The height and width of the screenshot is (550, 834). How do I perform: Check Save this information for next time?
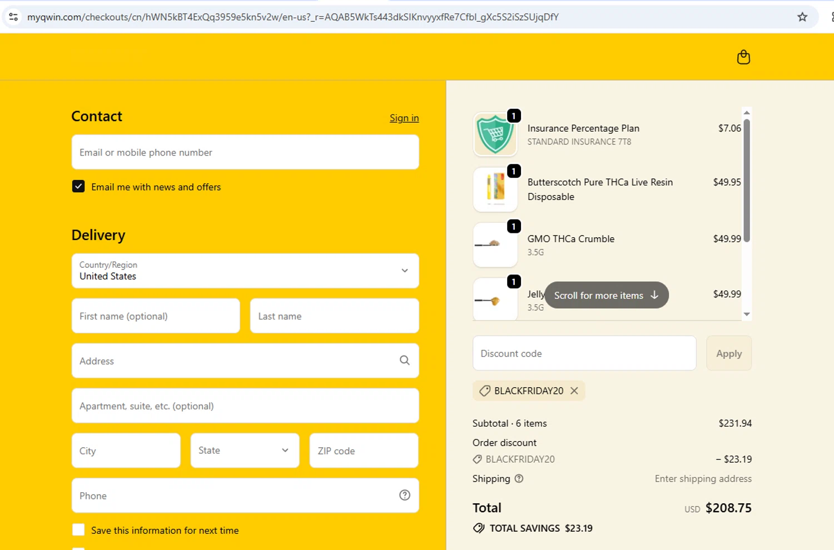tap(78, 529)
